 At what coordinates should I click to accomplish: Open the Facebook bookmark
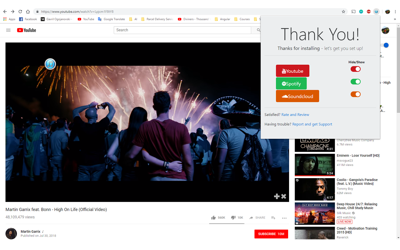click(x=28, y=19)
